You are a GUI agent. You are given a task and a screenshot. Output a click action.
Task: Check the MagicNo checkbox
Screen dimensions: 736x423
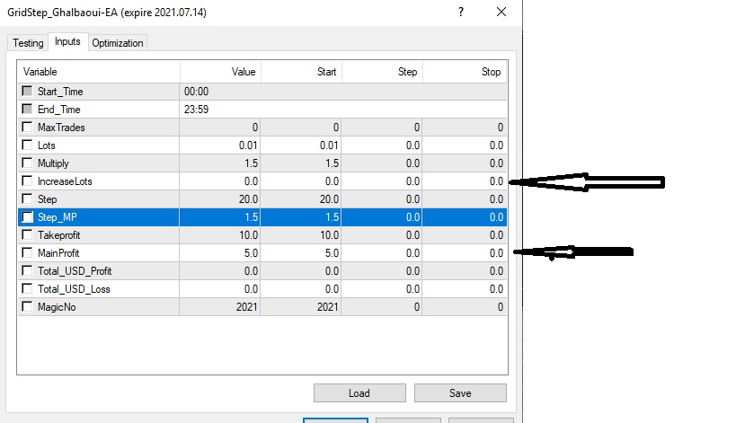pyautogui.click(x=28, y=307)
